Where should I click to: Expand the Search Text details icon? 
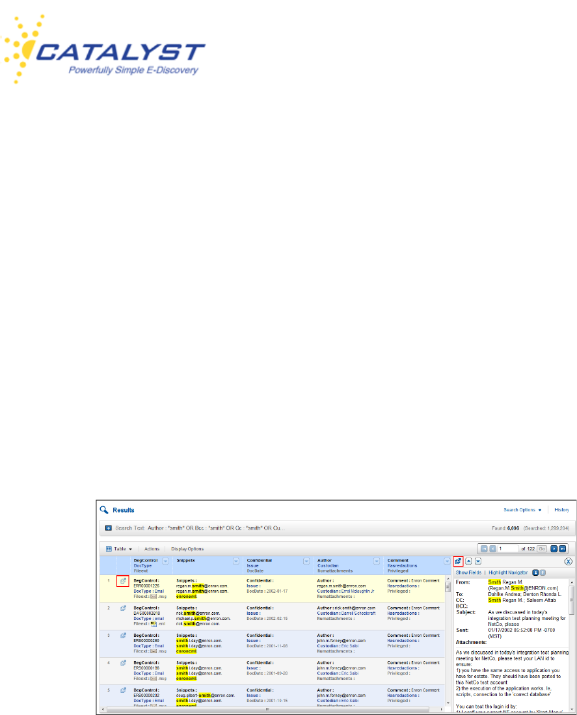click(109, 528)
